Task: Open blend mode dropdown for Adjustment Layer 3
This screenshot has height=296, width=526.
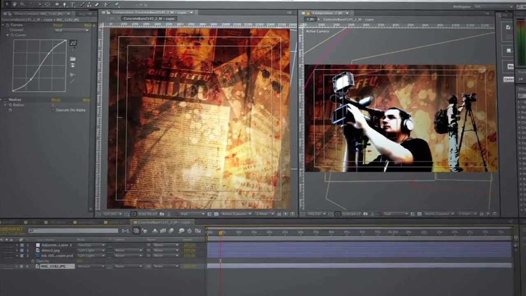Action: [x=91, y=245]
